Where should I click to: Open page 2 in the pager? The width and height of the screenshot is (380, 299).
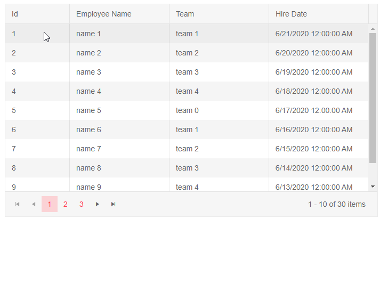coord(66,204)
